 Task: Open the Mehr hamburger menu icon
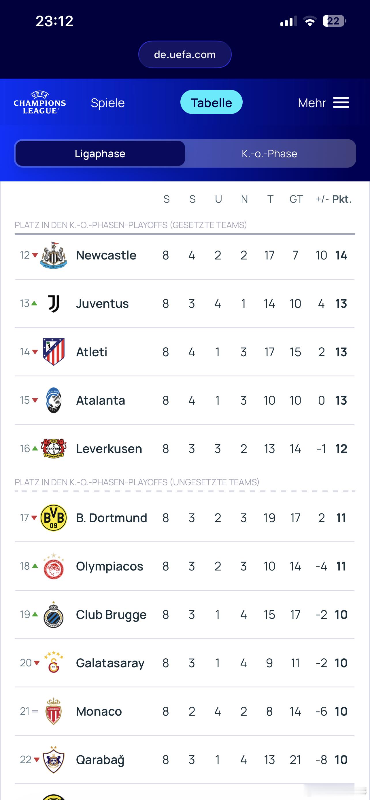tap(341, 103)
